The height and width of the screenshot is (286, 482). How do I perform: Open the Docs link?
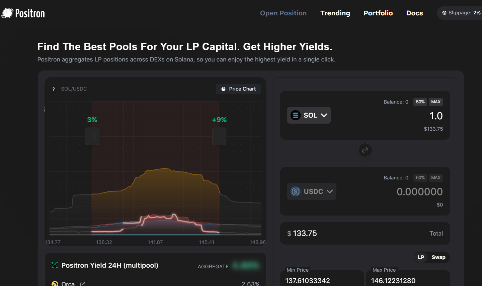click(x=414, y=13)
